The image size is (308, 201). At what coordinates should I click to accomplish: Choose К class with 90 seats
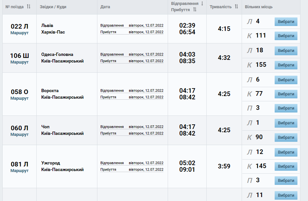tap(286, 138)
